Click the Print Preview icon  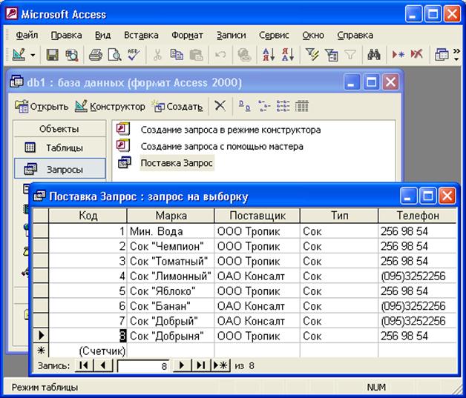click(115, 55)
